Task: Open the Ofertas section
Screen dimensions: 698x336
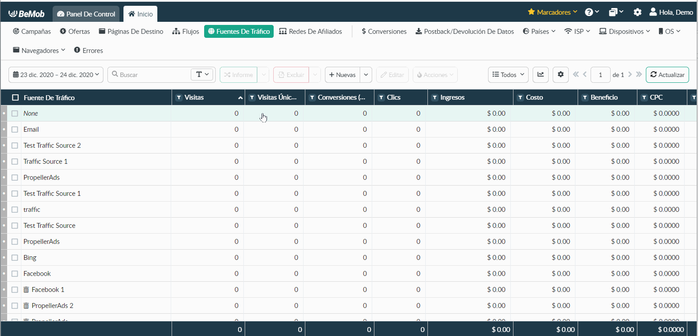Action: click(x=75, y=32)
